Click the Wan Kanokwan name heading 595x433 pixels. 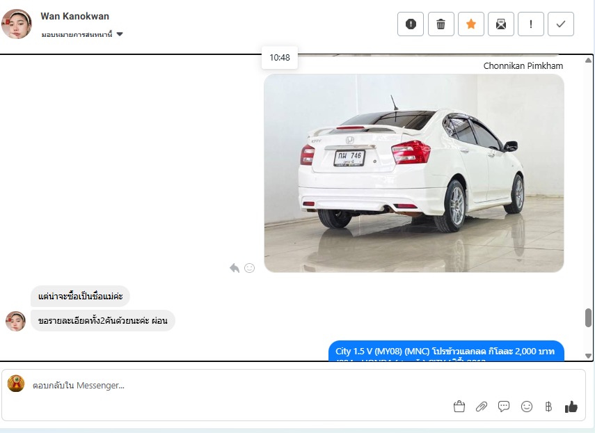point(74,16)
